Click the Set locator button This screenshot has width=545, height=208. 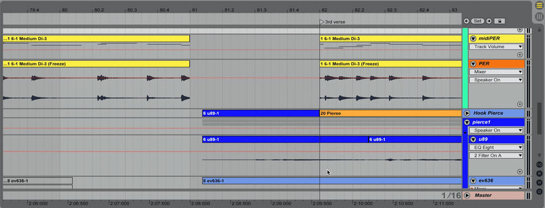coord(477,21)
